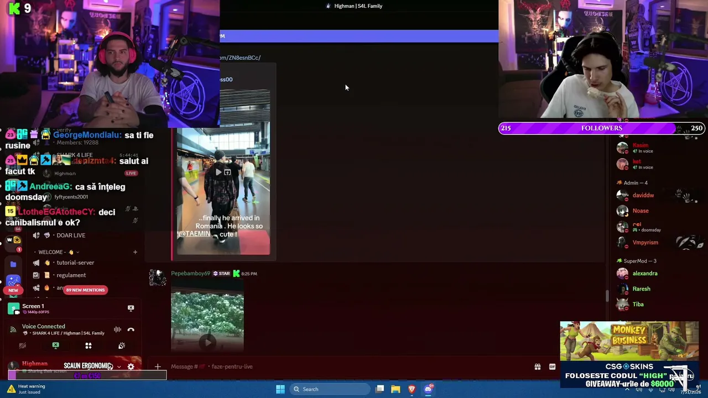Click the Pepebamboy69 username
The height and width of the screenshot is (398, 708).
[x=190, y=274]
